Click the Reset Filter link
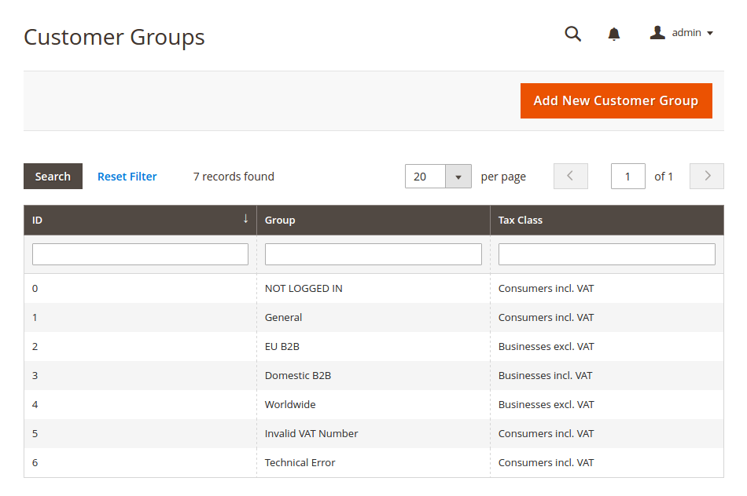Image resolution: width=747 pixels, height=496 pixels. [127, 177]
